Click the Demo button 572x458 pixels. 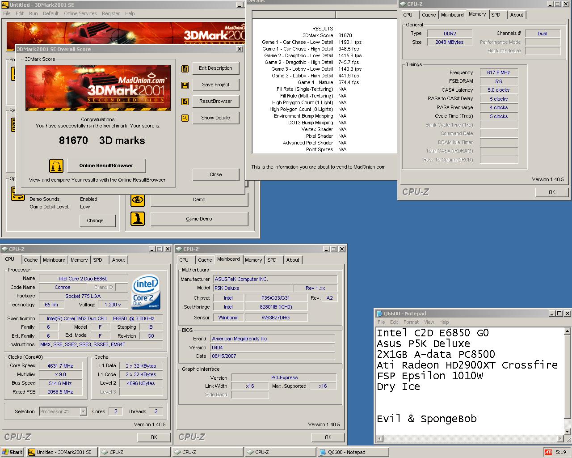[199, 200]
